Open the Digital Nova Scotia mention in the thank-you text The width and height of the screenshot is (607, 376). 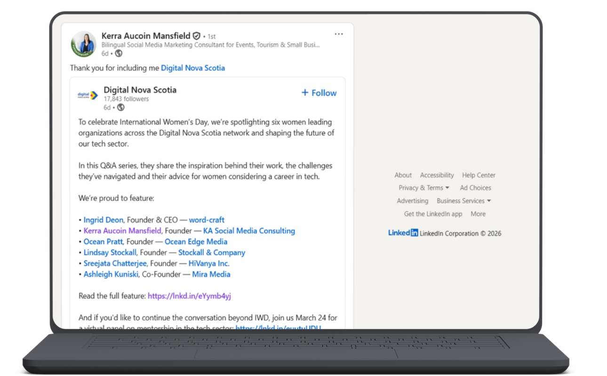click(193, 68)
